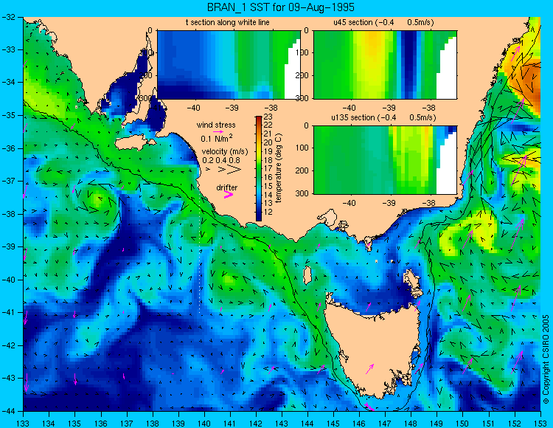The width and height of the screenshot is (553, 428).
Task: Click the '153' longitude axis label
Action: click(540, 424)
